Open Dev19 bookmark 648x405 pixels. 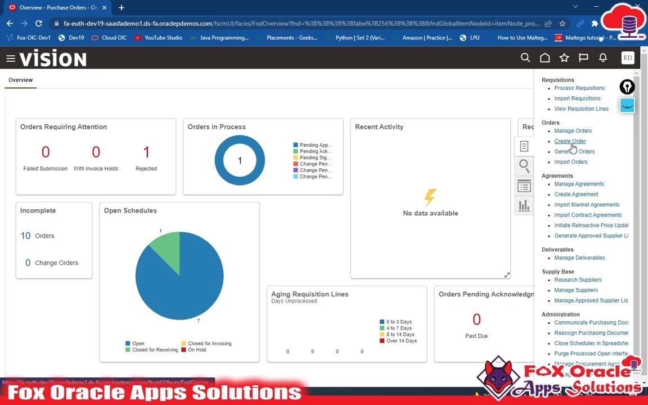[x=71, y=38]
